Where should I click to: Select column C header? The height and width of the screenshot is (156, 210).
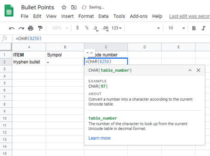point(106,47)
